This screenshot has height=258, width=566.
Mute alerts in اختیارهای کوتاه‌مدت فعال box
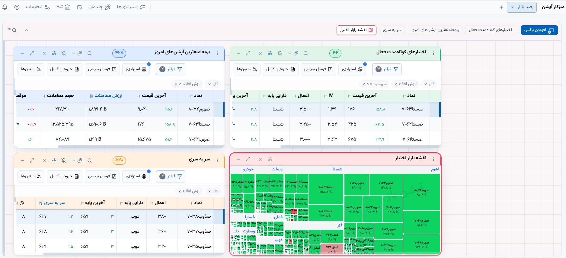[x=280, y=53]
